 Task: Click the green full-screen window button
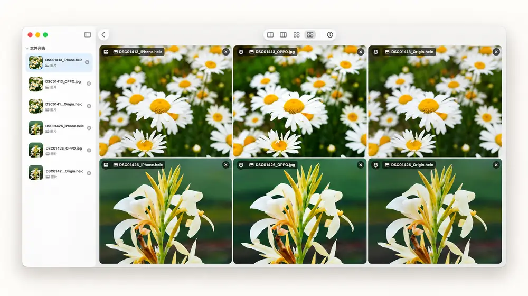pos(45,35)
